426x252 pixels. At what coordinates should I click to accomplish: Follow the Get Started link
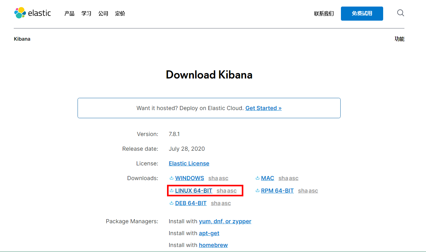click(x=263, y=108)
